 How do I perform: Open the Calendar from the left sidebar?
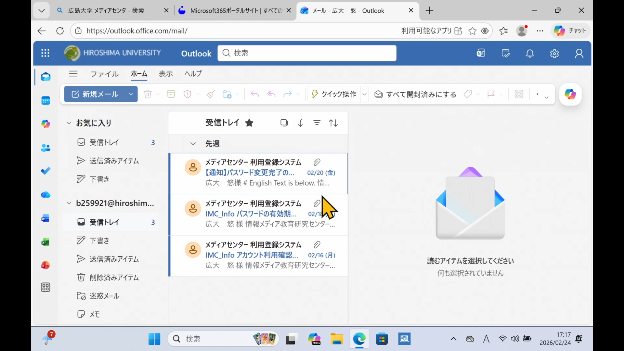tap(46, 101)
